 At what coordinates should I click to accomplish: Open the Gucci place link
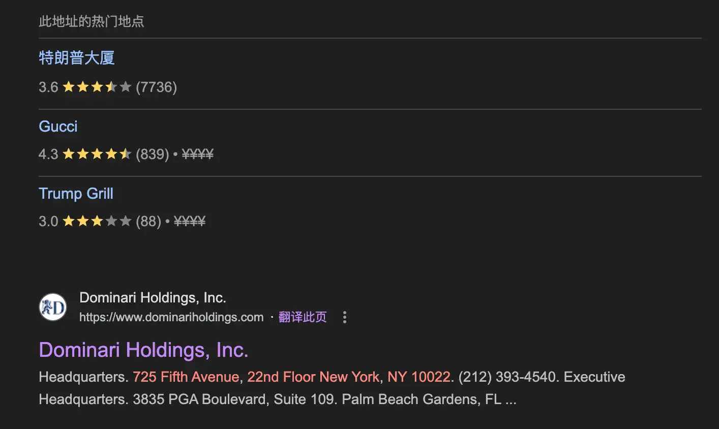(58, 126)
